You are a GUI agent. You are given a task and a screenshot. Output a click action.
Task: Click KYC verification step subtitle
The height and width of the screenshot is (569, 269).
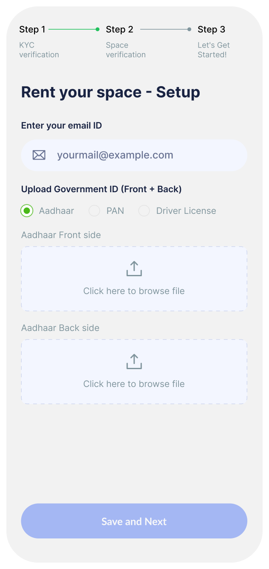coord(39,50)
